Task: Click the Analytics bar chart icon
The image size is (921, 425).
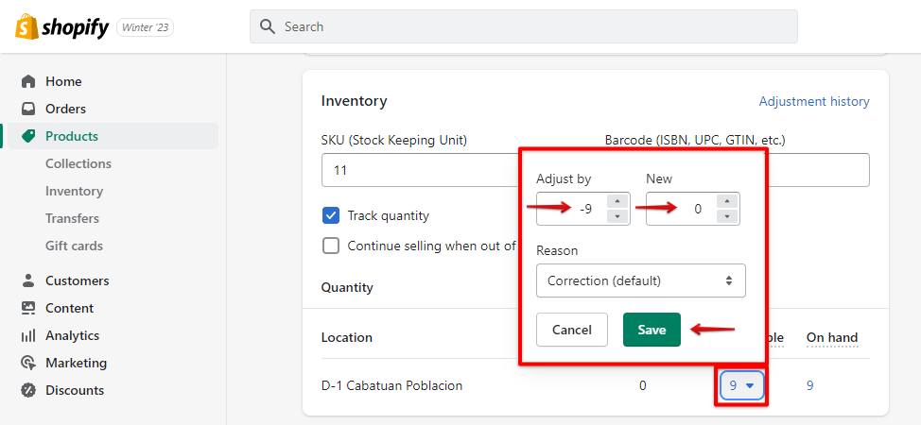Action: (28, 335)
